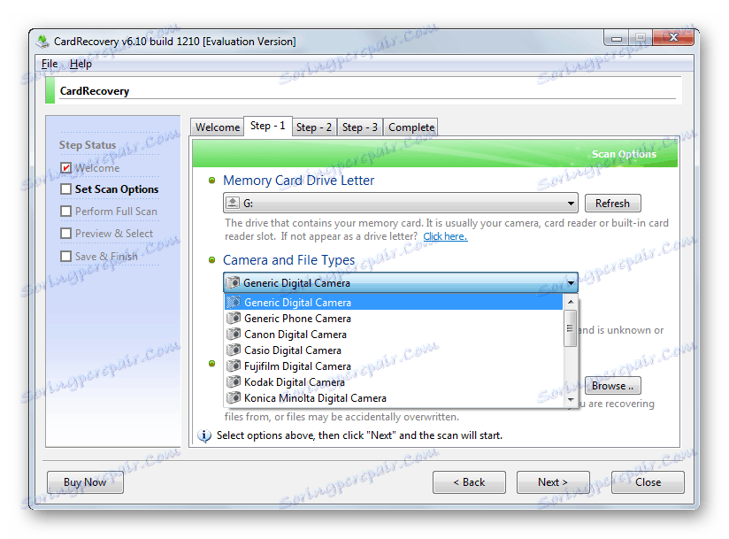Click the 'Step Status' heading text
The height and width of the screenshot is (539, 729).
tap(88, 145)
